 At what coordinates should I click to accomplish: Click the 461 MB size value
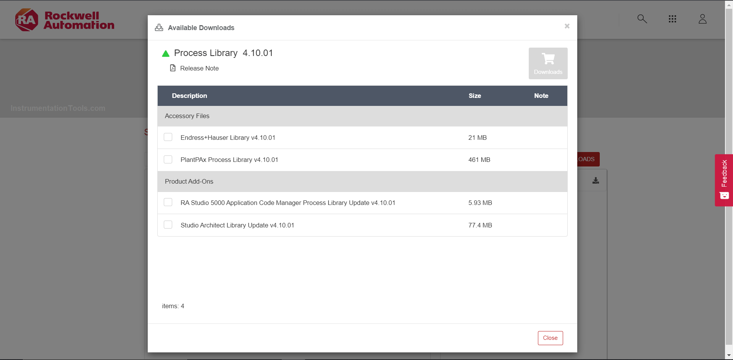click(x=479, y=160)
